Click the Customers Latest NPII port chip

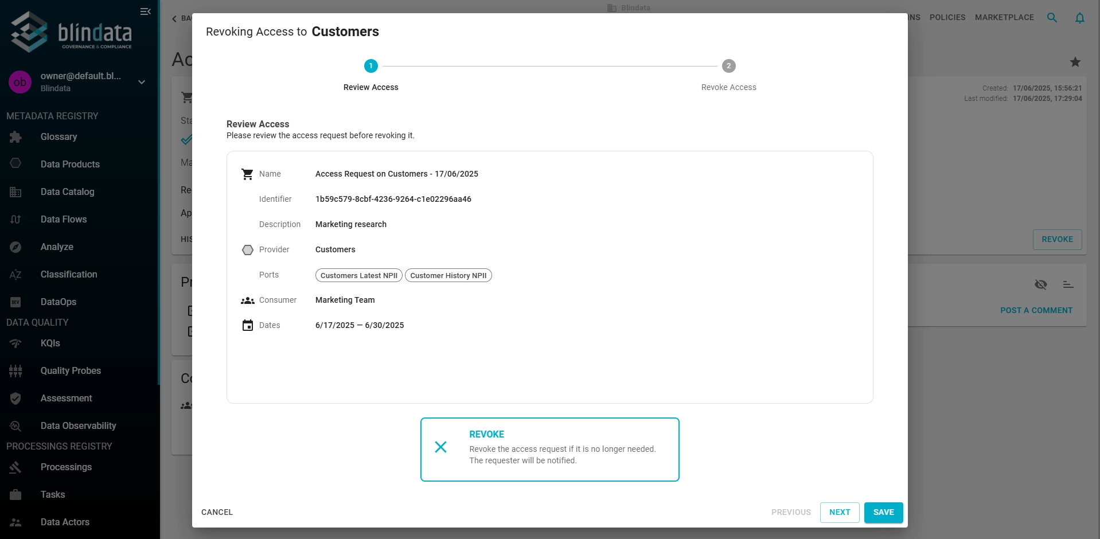click(359, 275)
